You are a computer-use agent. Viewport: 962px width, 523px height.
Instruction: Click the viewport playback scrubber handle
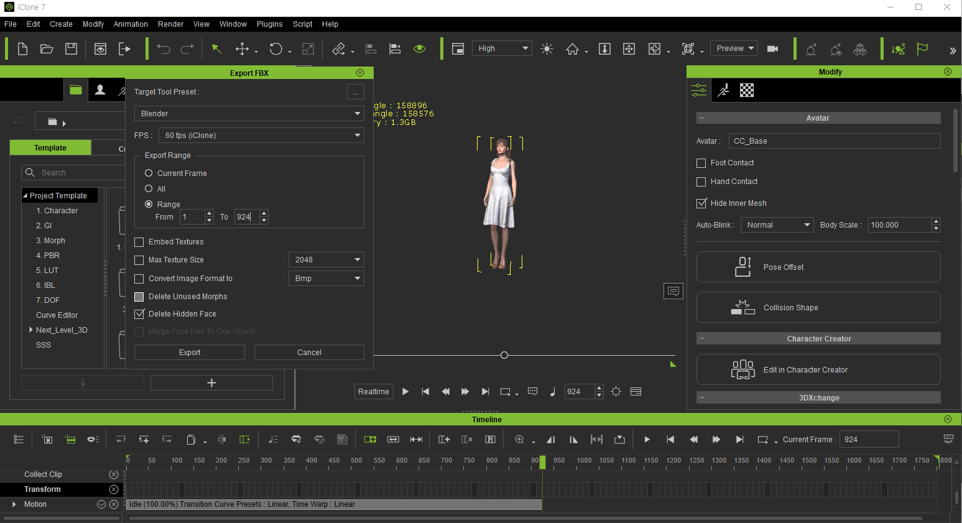504,355
